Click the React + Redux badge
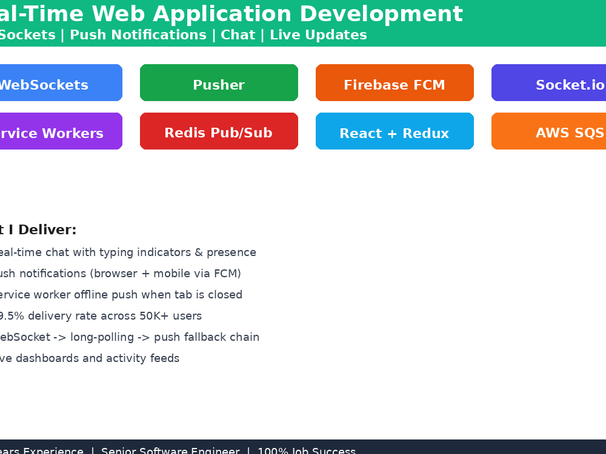606x454 pixels. click(395, 131)
